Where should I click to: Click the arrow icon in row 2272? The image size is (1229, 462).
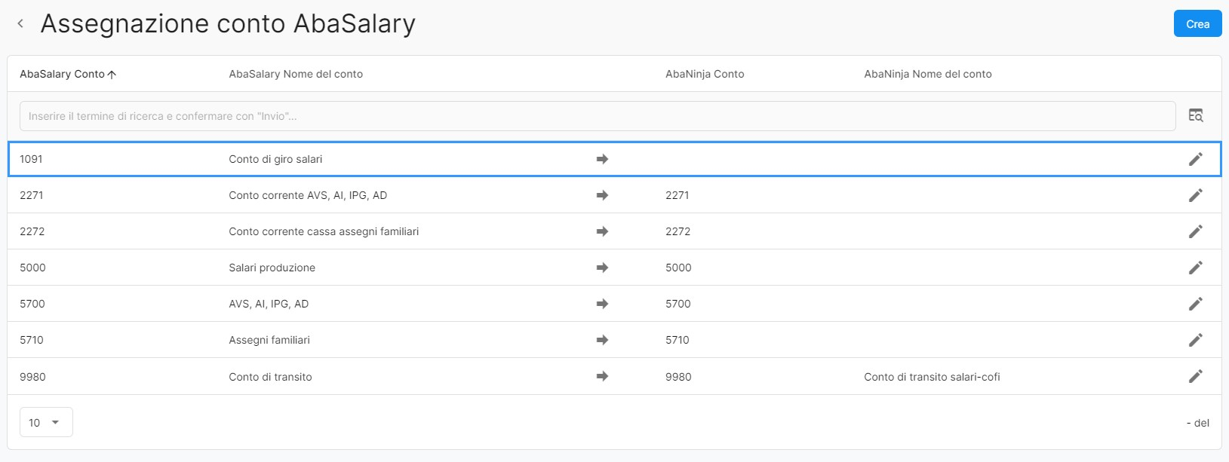pyautogui.click(x=602, y=231)
